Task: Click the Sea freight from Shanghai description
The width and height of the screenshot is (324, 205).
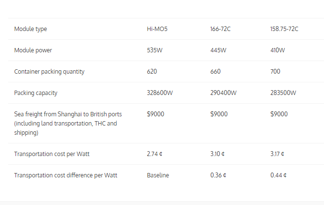Action: point(68,123)
